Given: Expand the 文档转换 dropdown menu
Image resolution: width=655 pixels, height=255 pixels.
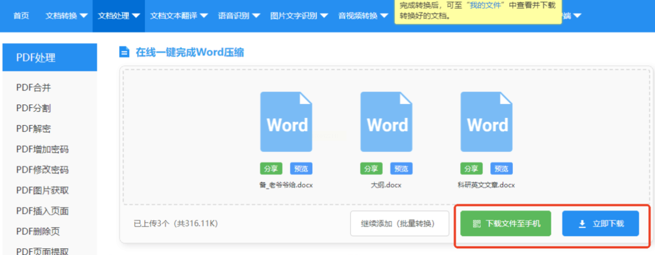Looking at the screenshot, I should [66, 16].
